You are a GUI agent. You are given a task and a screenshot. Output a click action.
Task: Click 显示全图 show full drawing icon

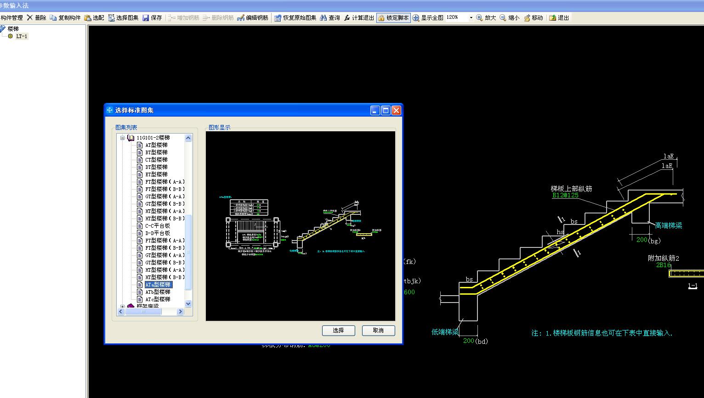(416, 17)
